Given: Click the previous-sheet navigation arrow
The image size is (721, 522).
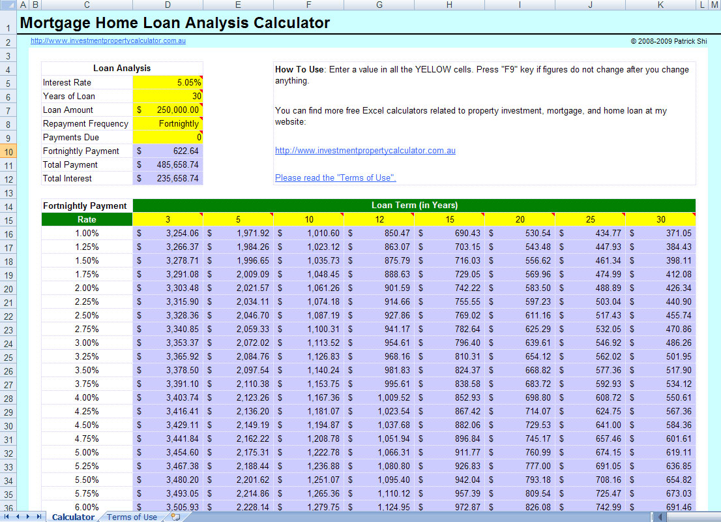Looking at the screenshot, I should 18,516.
